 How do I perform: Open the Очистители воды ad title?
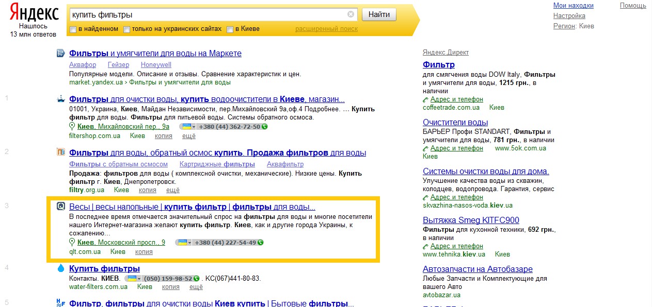click(455, 123)
